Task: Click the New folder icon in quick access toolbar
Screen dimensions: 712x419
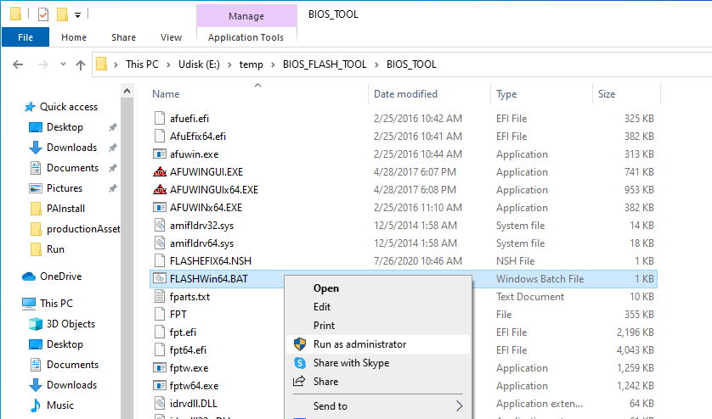Action: (x=62, y=15)
